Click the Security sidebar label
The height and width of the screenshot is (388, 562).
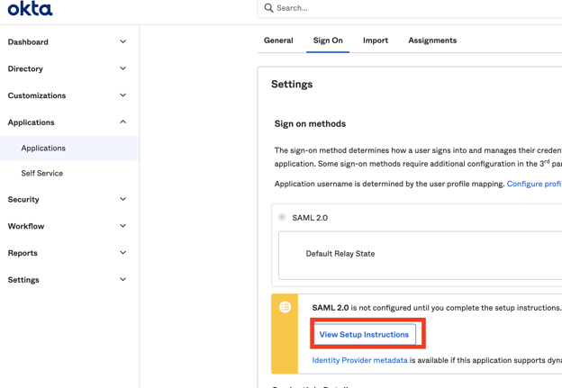[23, 200]
